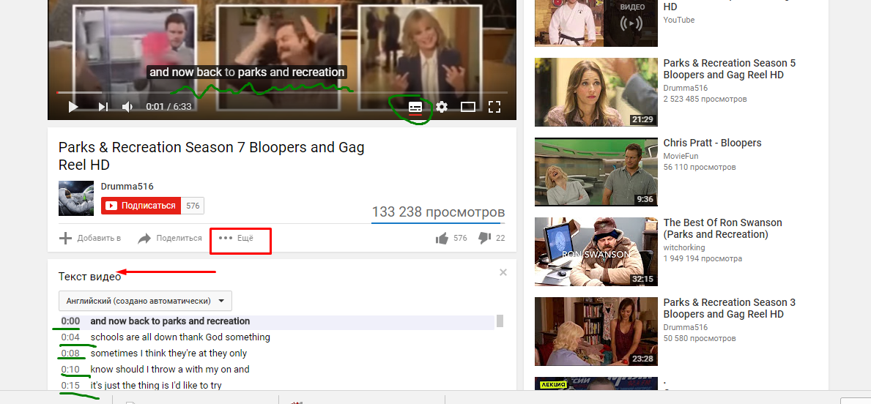Click Добавить в plus icon
871x404 pixels.
tap(65, 238)
